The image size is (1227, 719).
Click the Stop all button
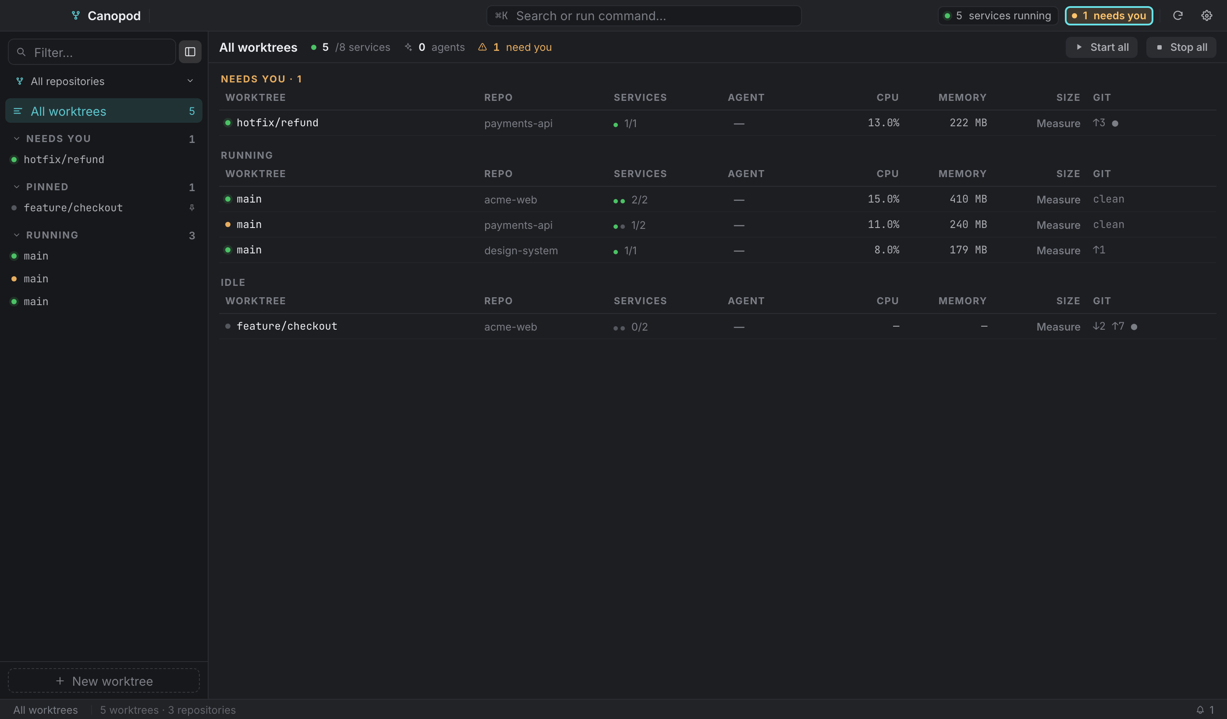[1181, 47]
